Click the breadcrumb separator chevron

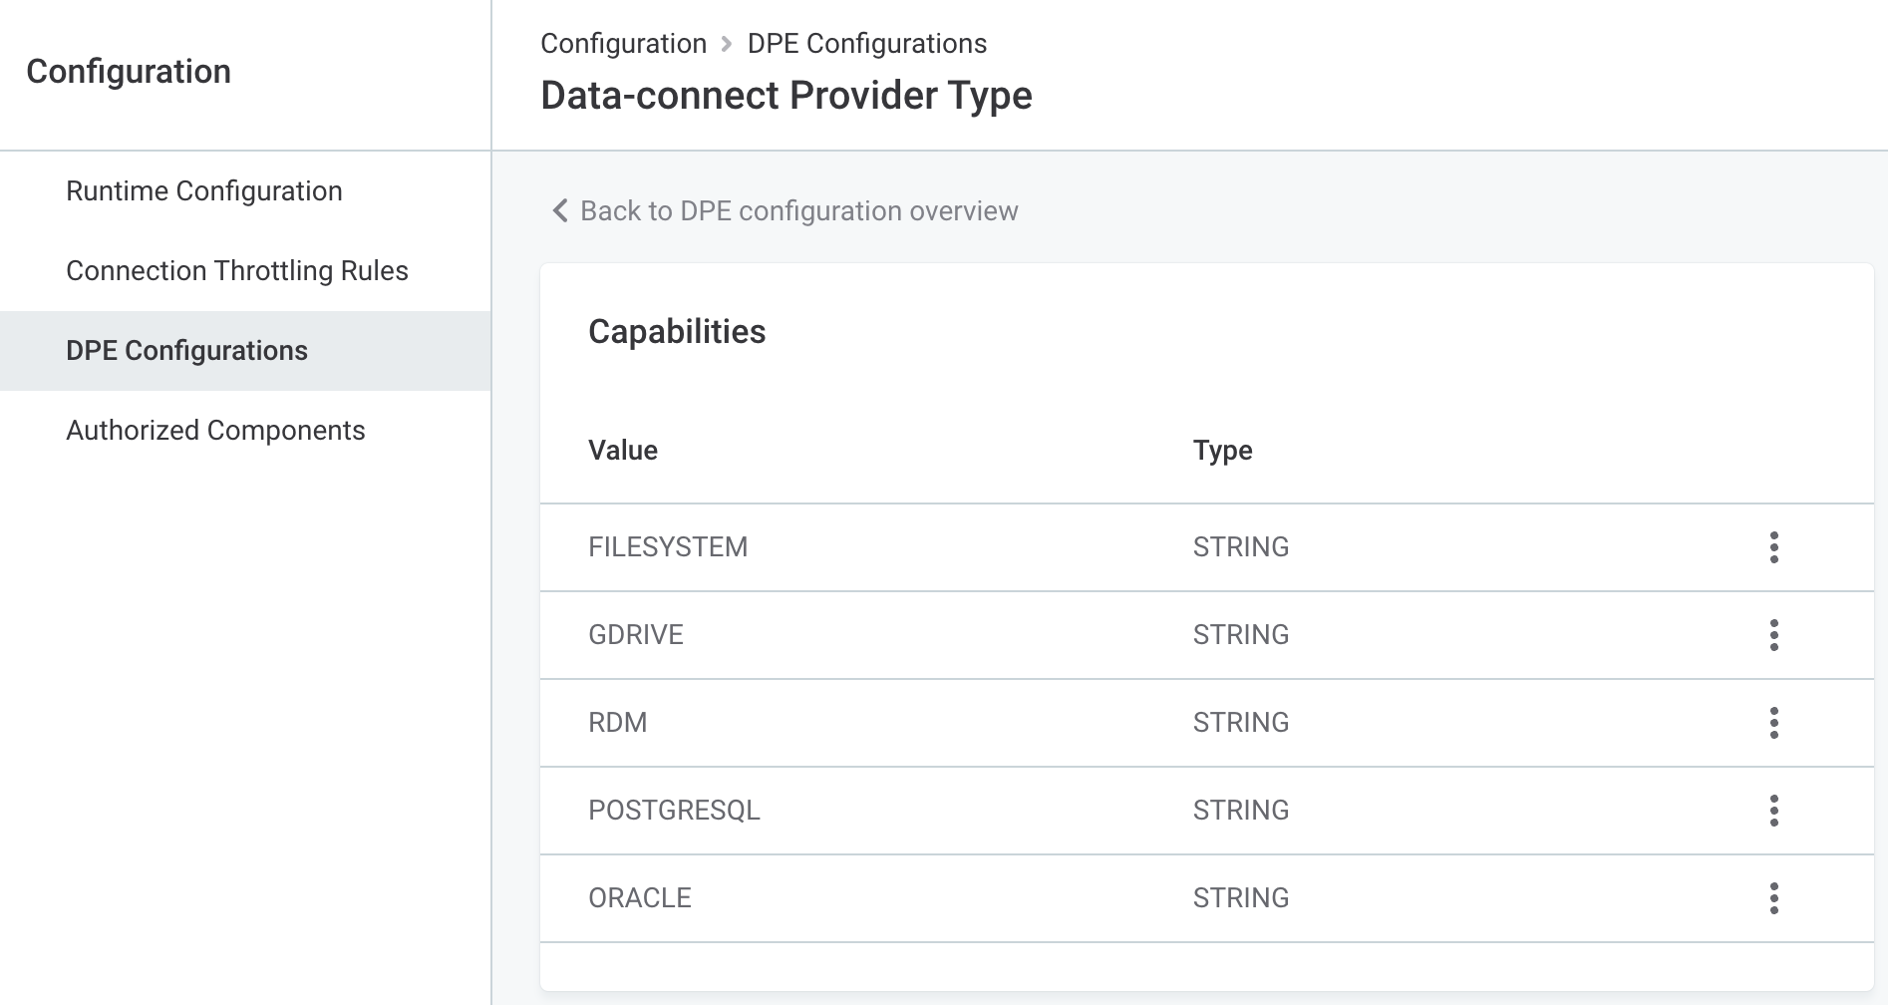click(x=725, y=44)
